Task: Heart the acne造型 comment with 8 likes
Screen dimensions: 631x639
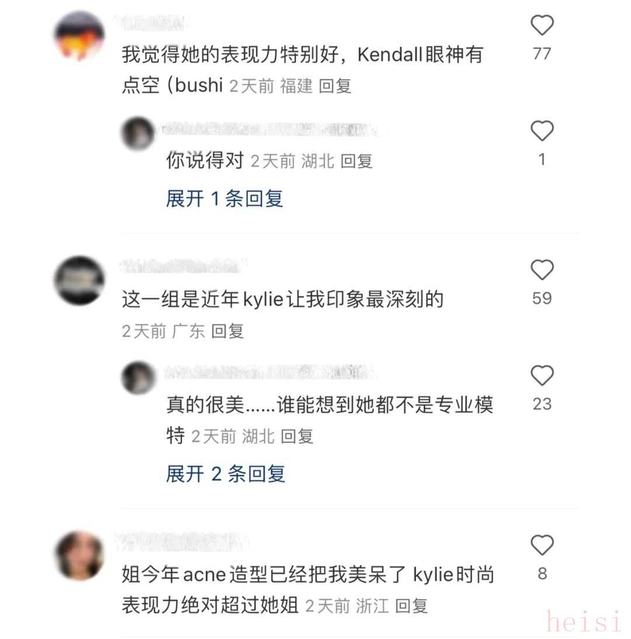Action: click(542, 545)
